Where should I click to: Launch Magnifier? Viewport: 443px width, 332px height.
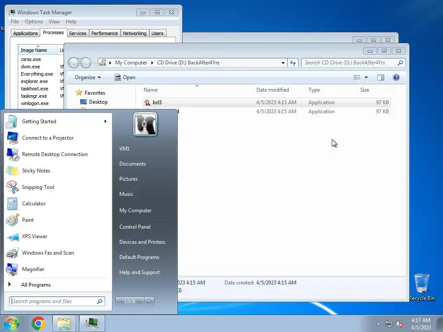(58, 269)
